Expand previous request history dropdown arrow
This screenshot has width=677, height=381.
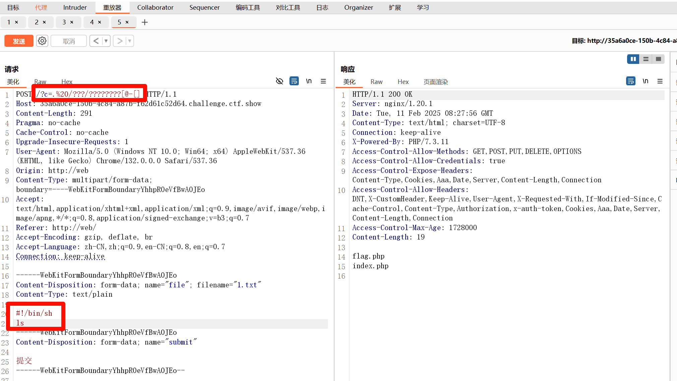(106, 41)
